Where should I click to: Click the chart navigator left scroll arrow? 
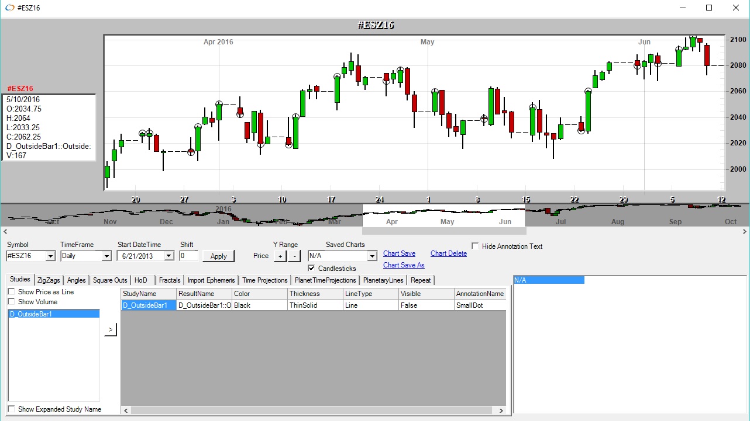click(4, 232)
